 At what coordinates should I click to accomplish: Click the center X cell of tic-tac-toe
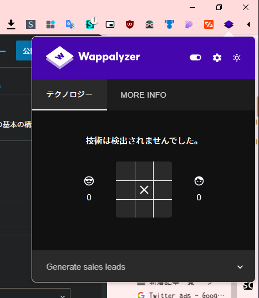pos(144,190)
